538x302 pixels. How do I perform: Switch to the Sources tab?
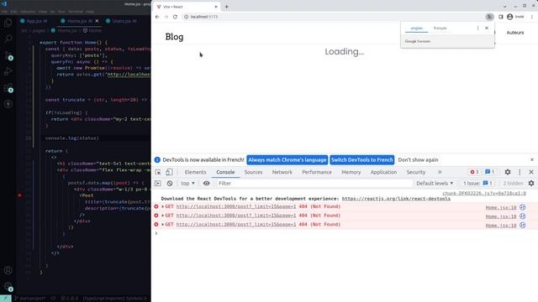coord(253,172)
